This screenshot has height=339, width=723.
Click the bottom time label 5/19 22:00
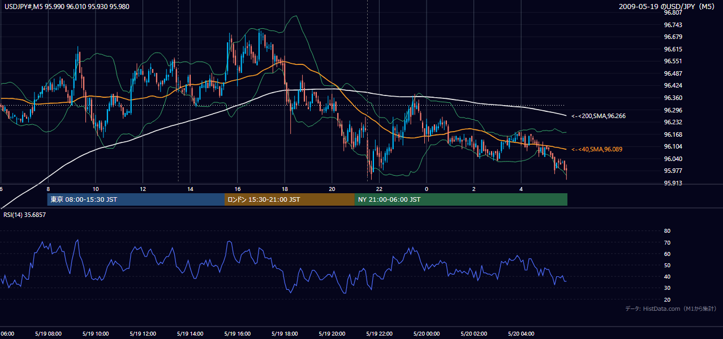tap(379, 334)
